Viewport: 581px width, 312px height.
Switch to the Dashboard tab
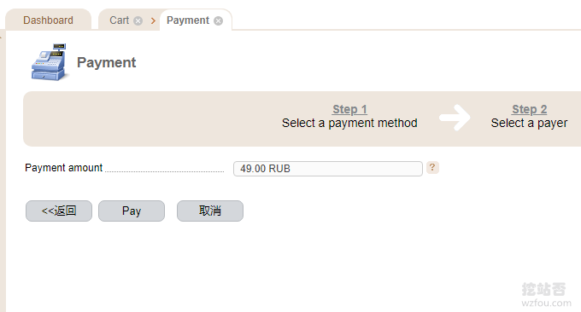tap(48, 20)
